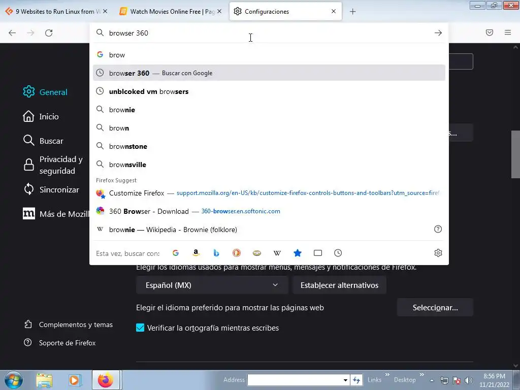Viewport: 520px width, 390px height.
Task: Open search settings gear in the dropdown
Action: pos(438,253)
